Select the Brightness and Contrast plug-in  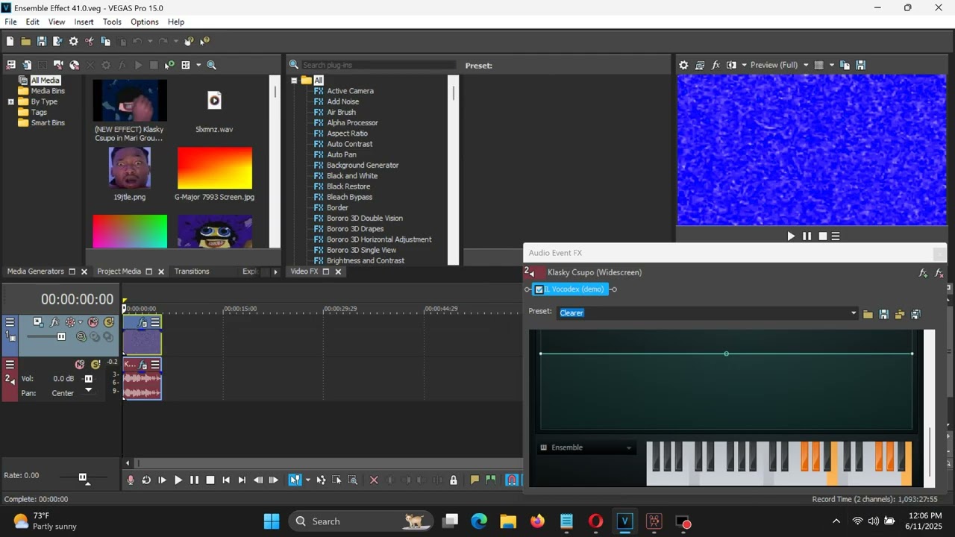[x=366, y=260]
